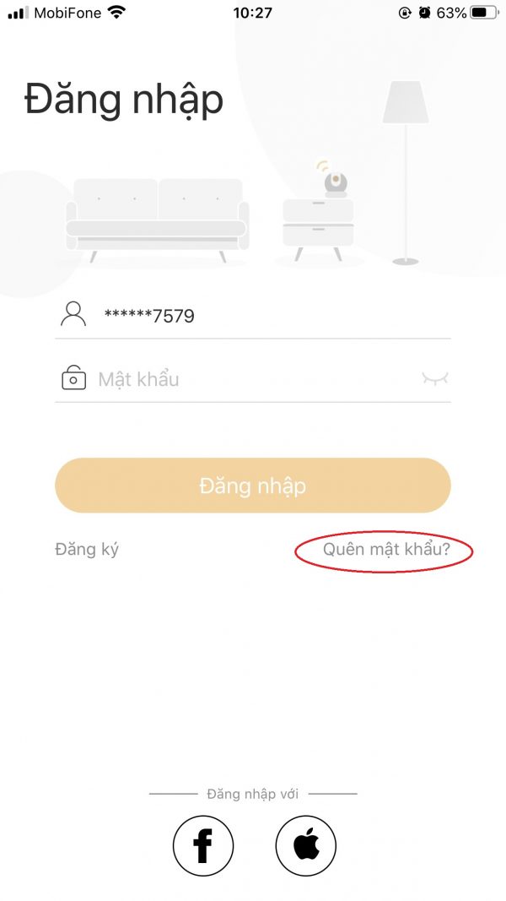Open the Đăng ký registration link
Image resolution: width=506 pixels, height=901 pixels.
tap(87, 549)
